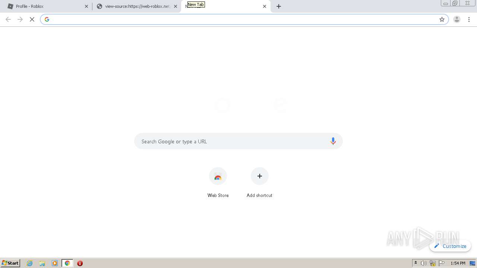Open Windows Explorer folder in taskbar
This screenshot has height=268, width=477.
pos(42,263)
